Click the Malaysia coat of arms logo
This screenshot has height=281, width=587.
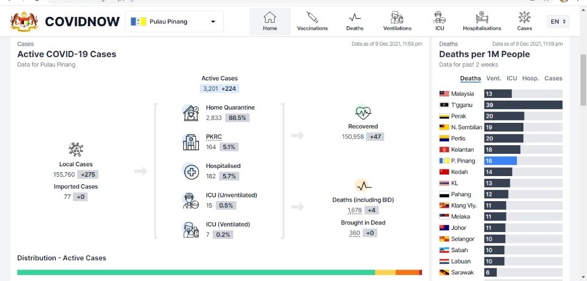[24, 22]
